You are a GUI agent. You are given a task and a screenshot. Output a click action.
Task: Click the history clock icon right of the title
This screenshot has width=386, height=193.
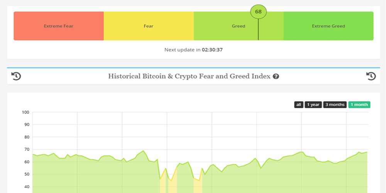click(371, 76)
